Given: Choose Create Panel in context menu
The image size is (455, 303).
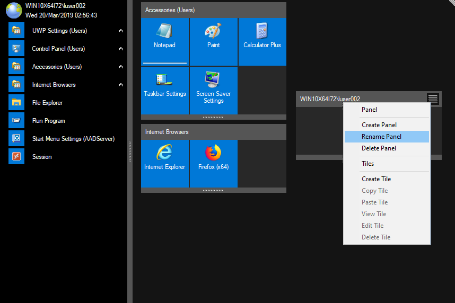Looking at the screenshot, I should (379, 125).
